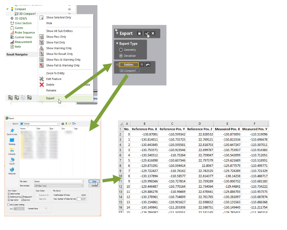Collapse the Export Type section
This screenshot has width=287, height=230.
click(x=117, y=44)
